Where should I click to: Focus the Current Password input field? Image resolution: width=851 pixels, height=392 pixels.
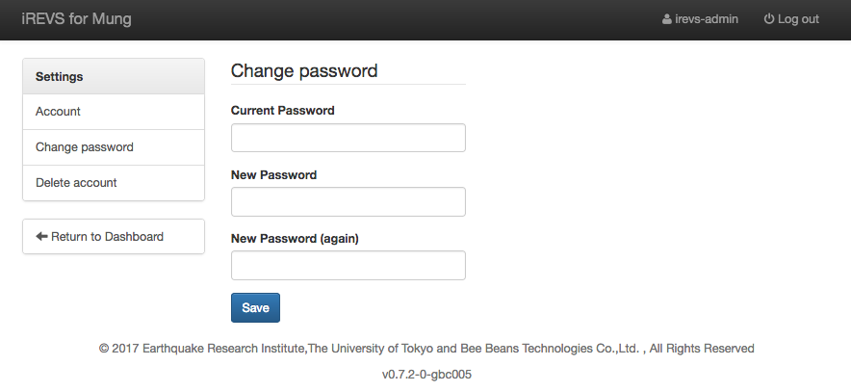pos(348,138)
